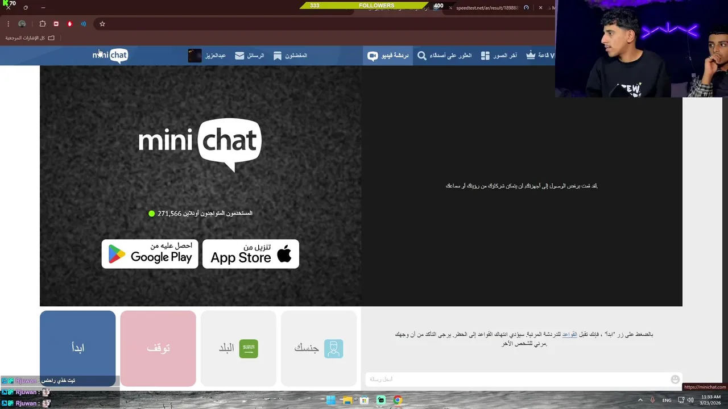Switch input language from ENG

(x=667, y=400)
